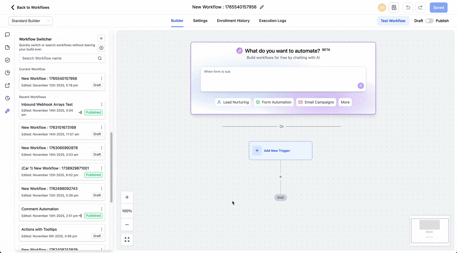Go Back to Workflows
The image size is (457, 253).
tap(30, 7)
